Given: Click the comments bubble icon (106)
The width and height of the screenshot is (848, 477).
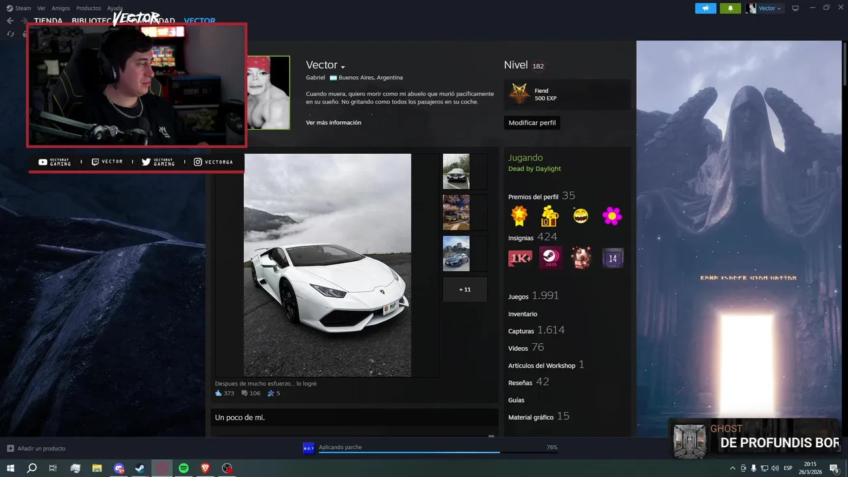Looking at the screenshot, I should (x=244, y=394).
